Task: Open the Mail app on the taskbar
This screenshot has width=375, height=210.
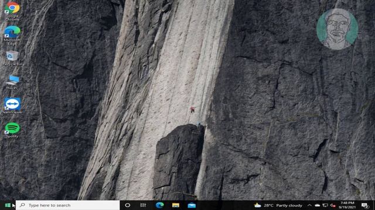Action: (192, 205)
